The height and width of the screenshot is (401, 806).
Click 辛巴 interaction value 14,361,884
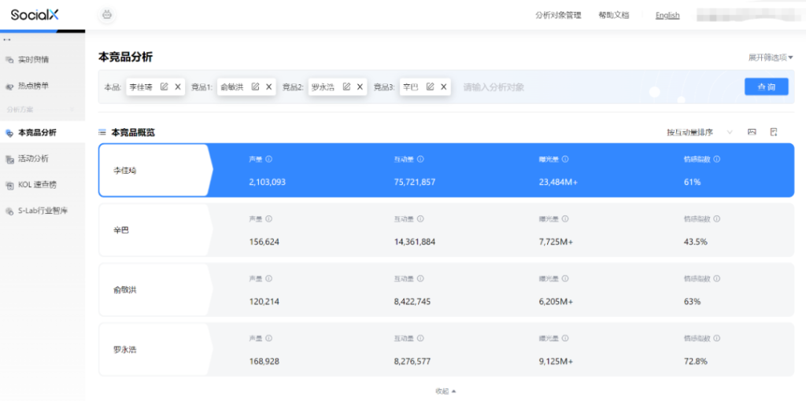pyautogui.click(x=415, y=241)
